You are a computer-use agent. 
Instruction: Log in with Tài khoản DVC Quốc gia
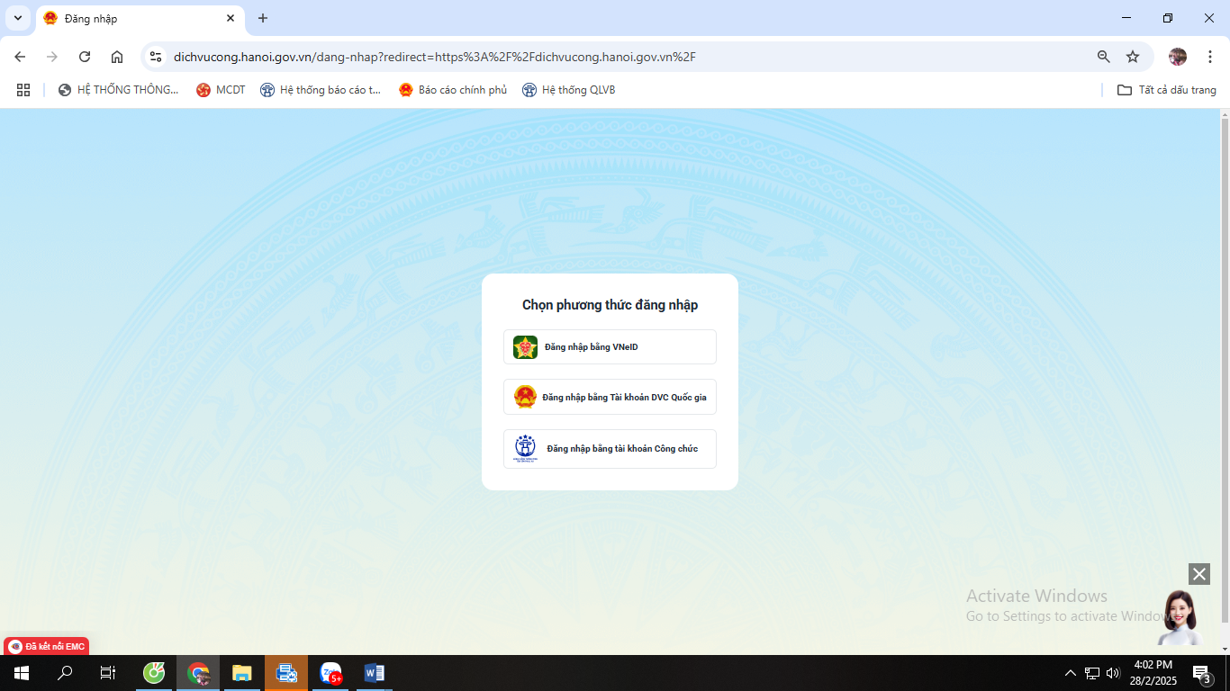coord(610,397)
